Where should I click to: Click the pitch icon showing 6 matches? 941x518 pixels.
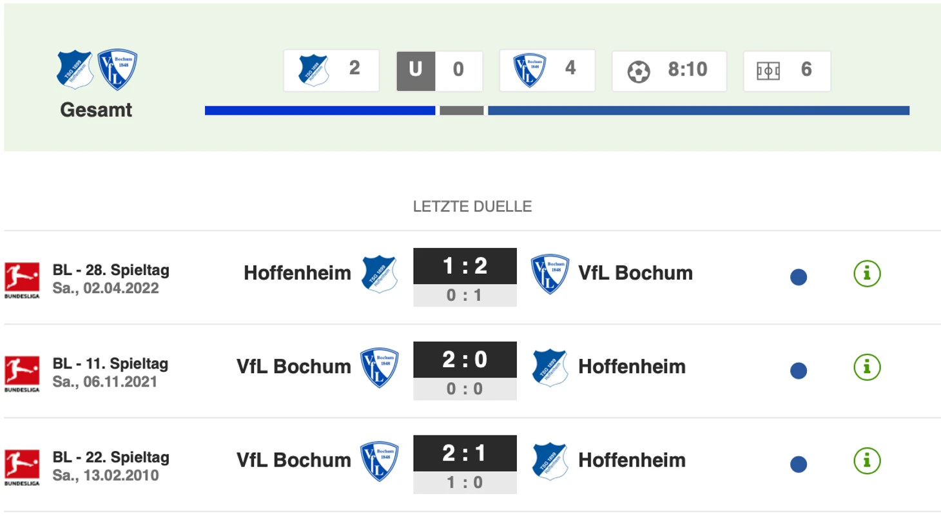click(x=768, y=71)
